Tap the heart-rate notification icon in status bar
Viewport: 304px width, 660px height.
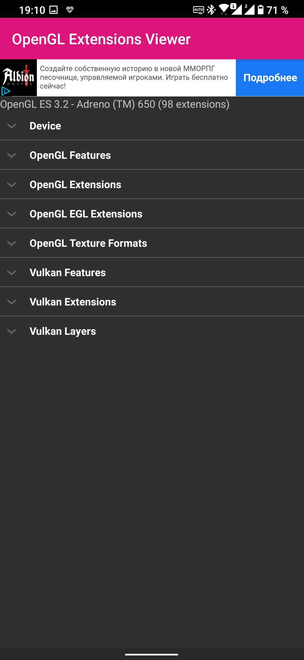(70, 9)
